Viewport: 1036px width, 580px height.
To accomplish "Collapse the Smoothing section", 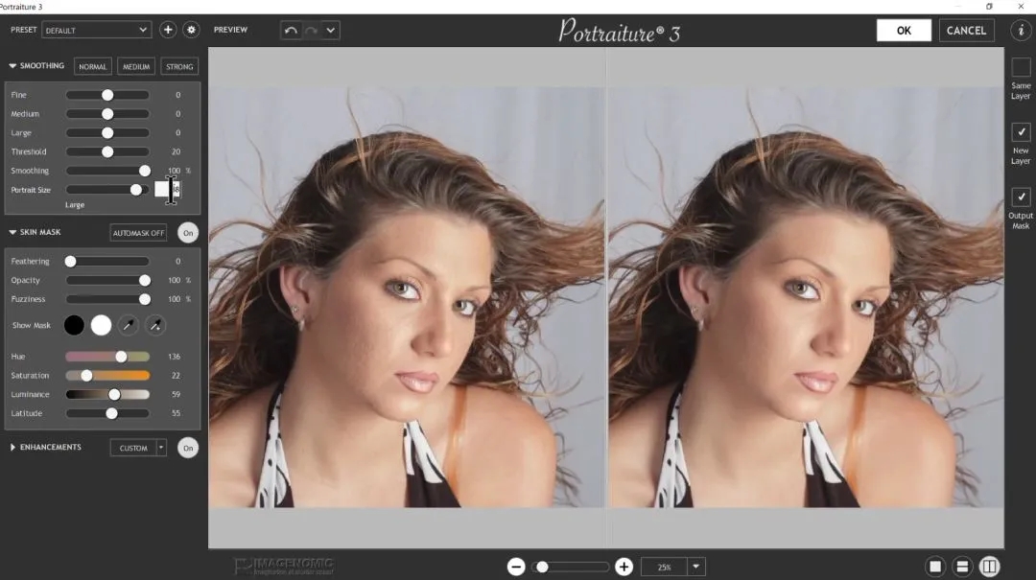I will [12, 66].
